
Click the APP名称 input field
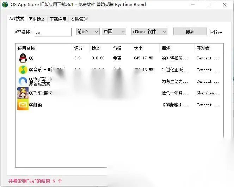53,32
